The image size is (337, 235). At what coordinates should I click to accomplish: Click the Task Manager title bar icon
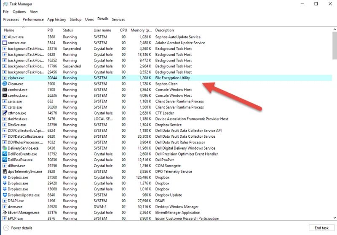(5, 4)
